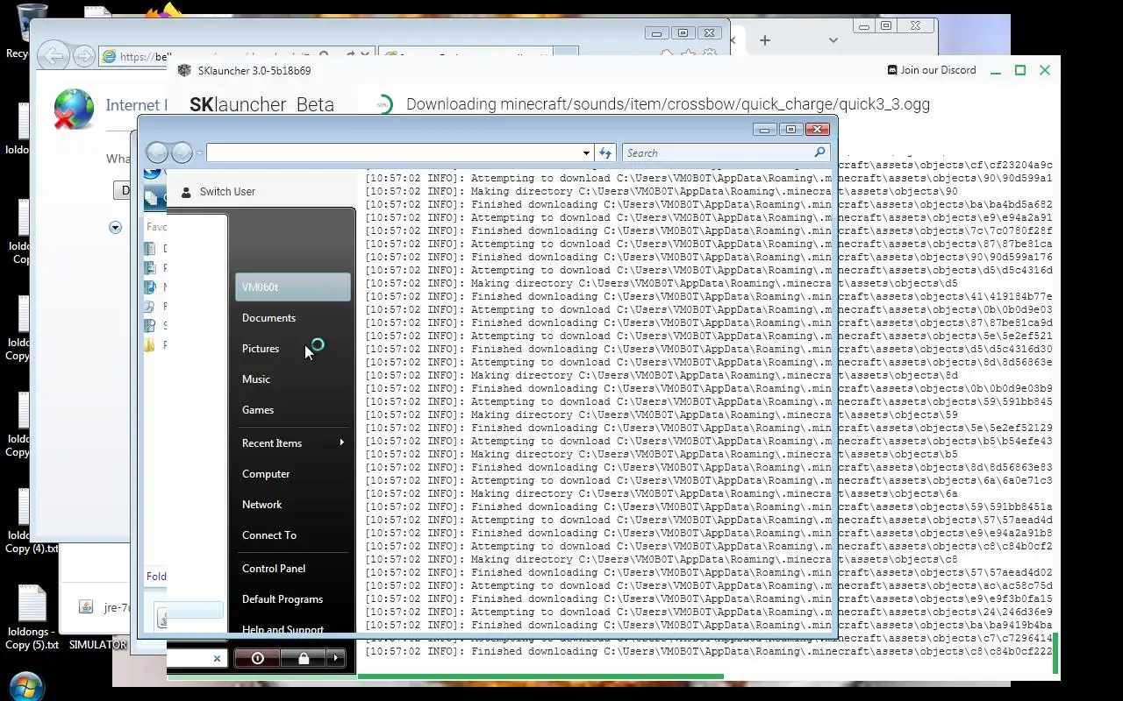Click the magnifier icon in Explorer search

tap(820, 152)
